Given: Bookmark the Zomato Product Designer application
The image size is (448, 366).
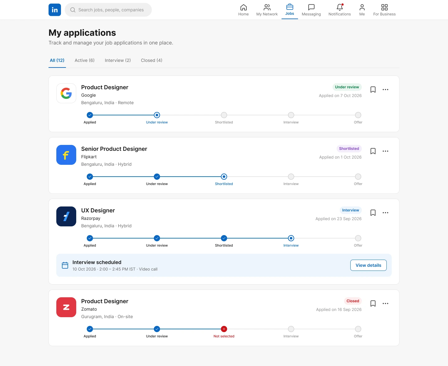Looking at the screenshot, I should click(373, 303).
